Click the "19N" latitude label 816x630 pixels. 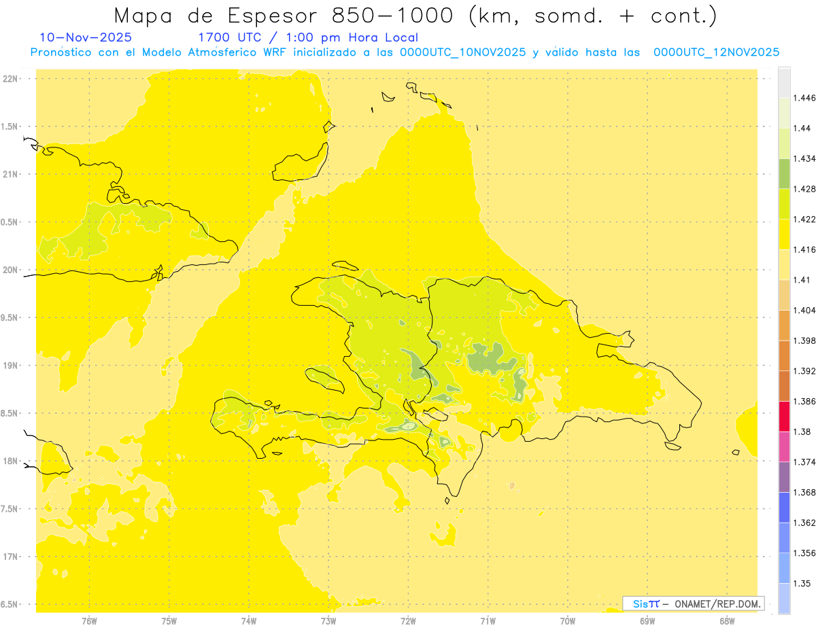[10, 365]
